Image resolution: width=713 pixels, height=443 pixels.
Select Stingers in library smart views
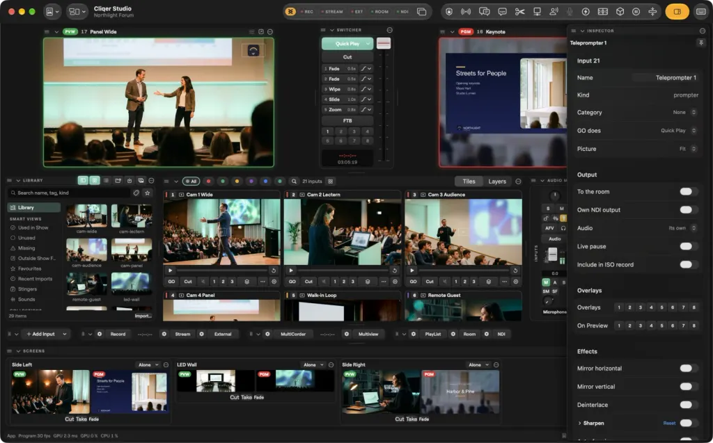click(x=27, y=289)
